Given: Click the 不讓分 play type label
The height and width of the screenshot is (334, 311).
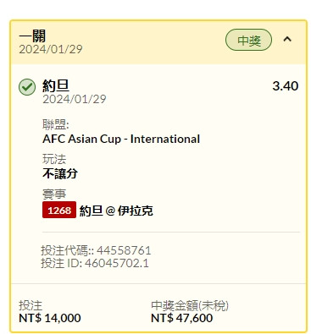Looking at the screenshot, I should coord(60,173).
